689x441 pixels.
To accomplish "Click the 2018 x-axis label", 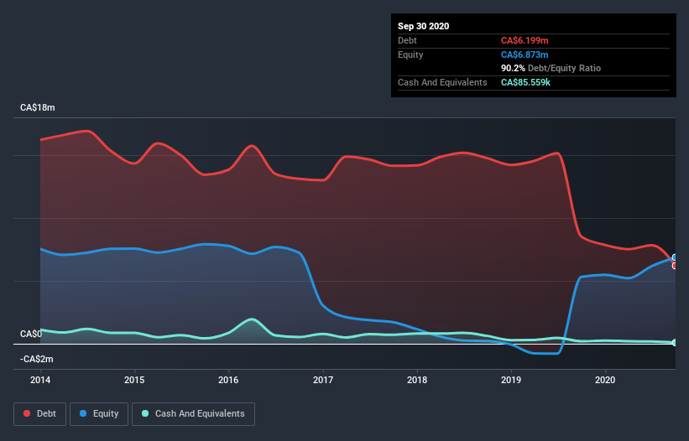I will coord(417,380).
